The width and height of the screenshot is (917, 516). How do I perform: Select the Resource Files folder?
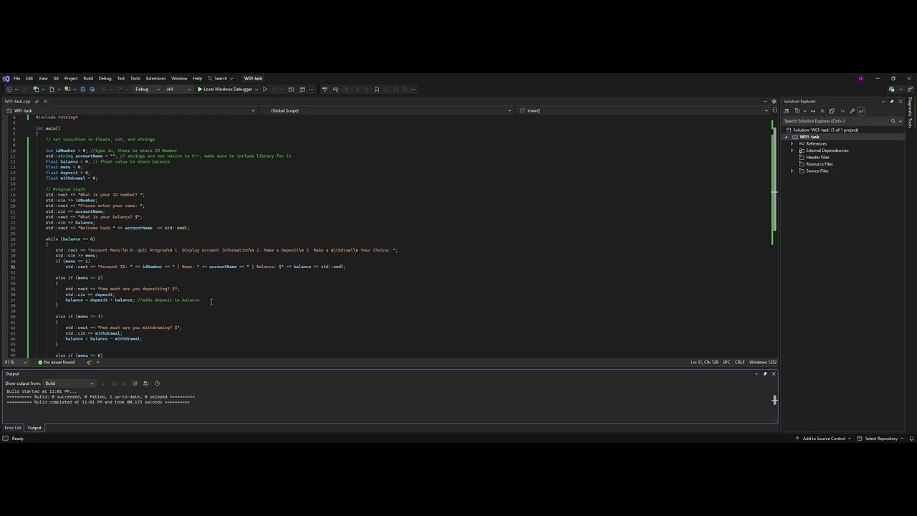[819, 164]
